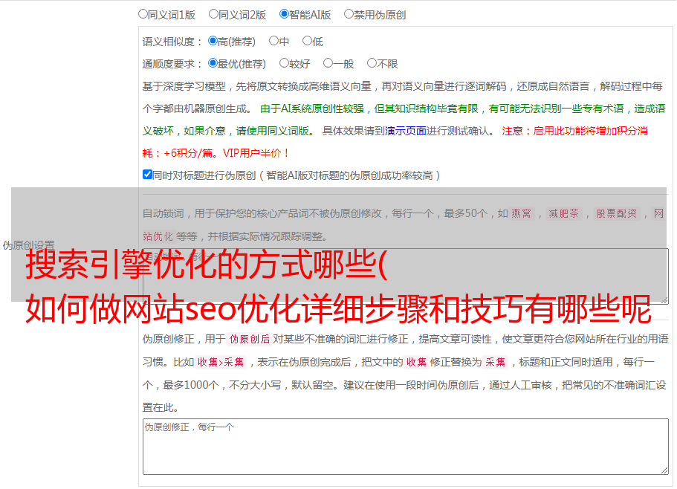
Task: Select the 同义词2版 radio option
Action: [x=213, y=14]
